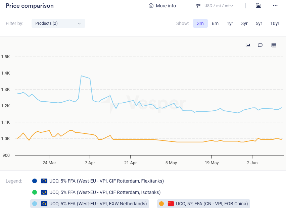Open the three-dot options menu

(x=275, y=5)
